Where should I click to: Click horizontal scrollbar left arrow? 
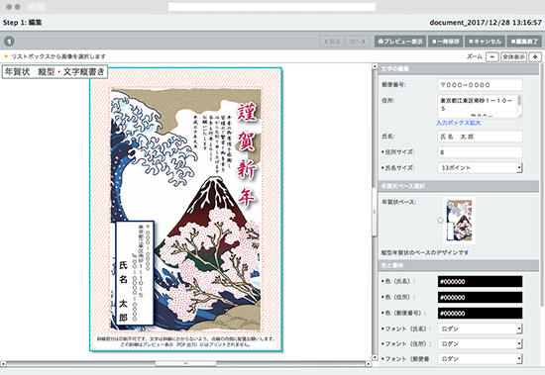(x=3, y=364)
